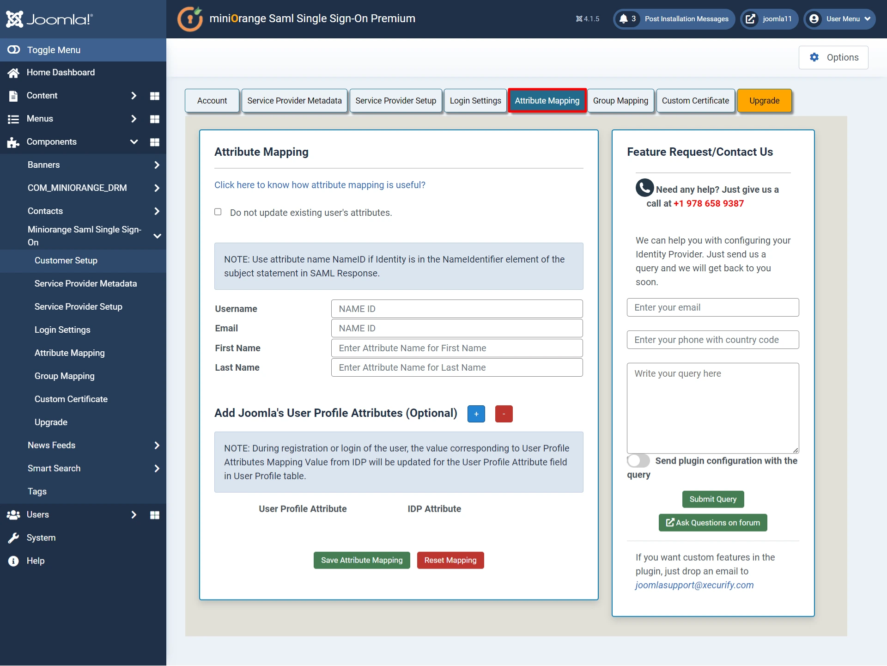Click the red minus remove attribute button

[x=504, y=414]
